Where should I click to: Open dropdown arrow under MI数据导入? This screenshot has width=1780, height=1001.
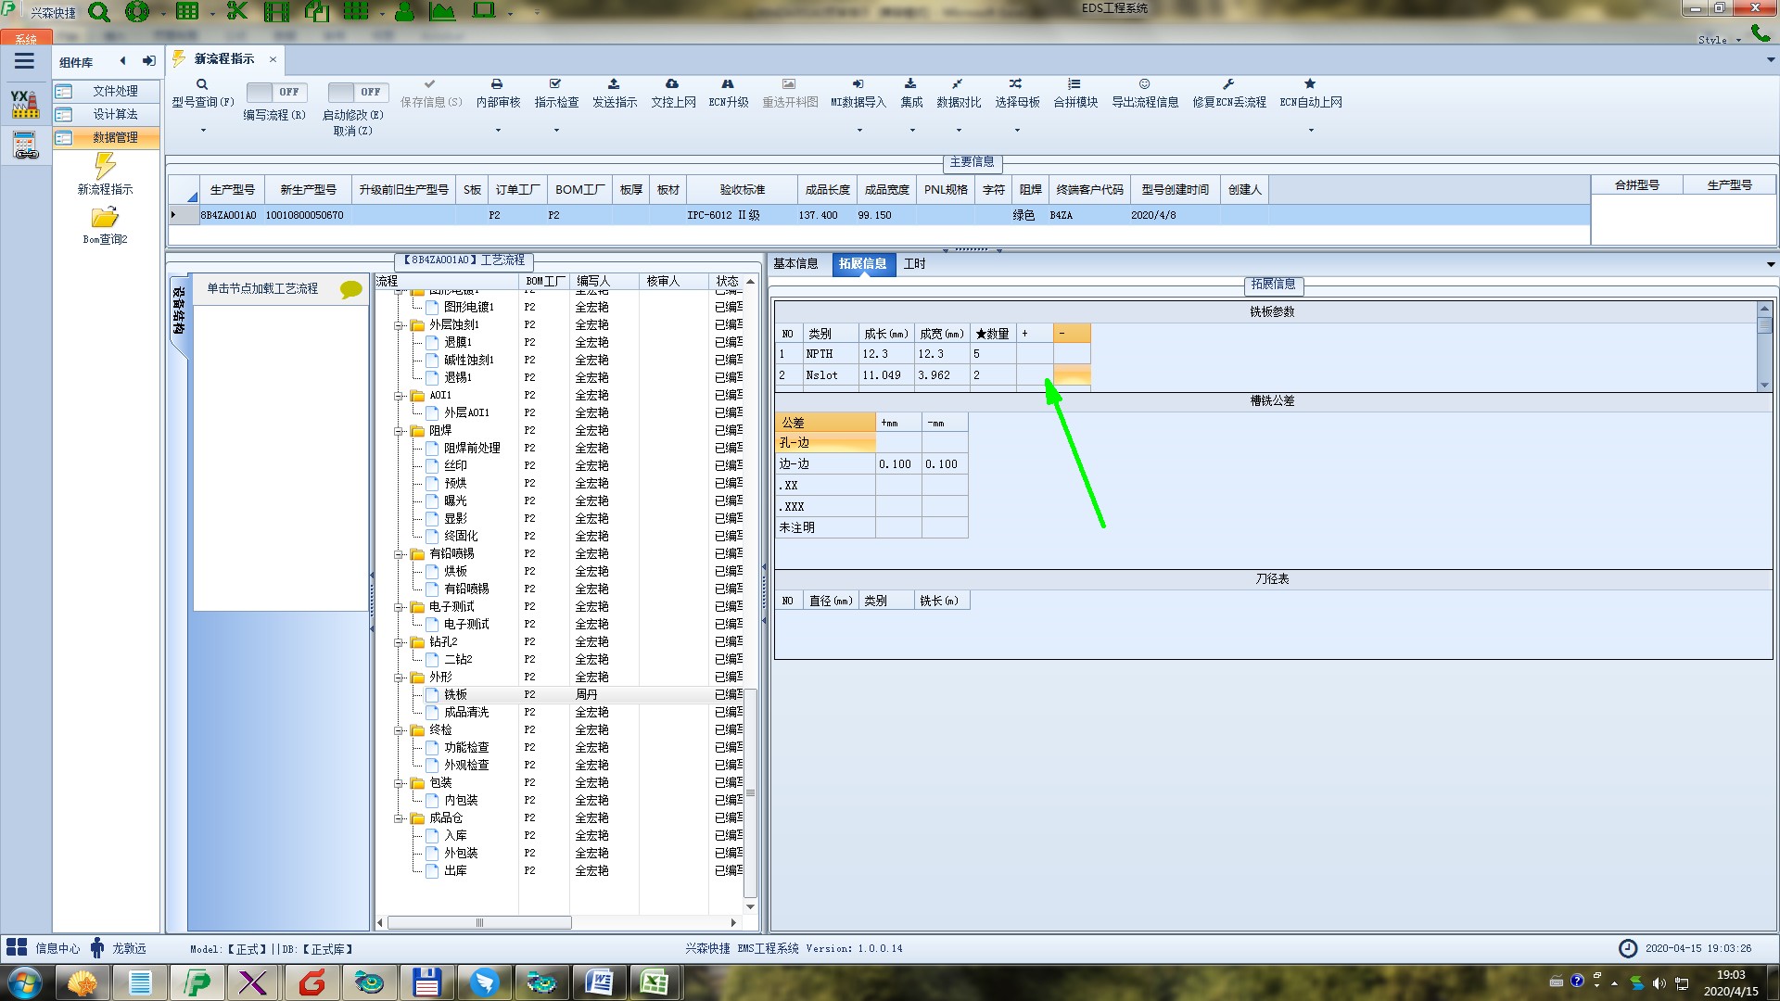(858, 131)
